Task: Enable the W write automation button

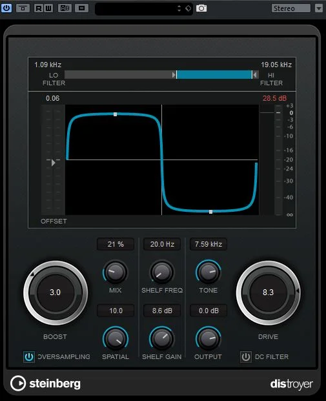Action: click(48, 8)
